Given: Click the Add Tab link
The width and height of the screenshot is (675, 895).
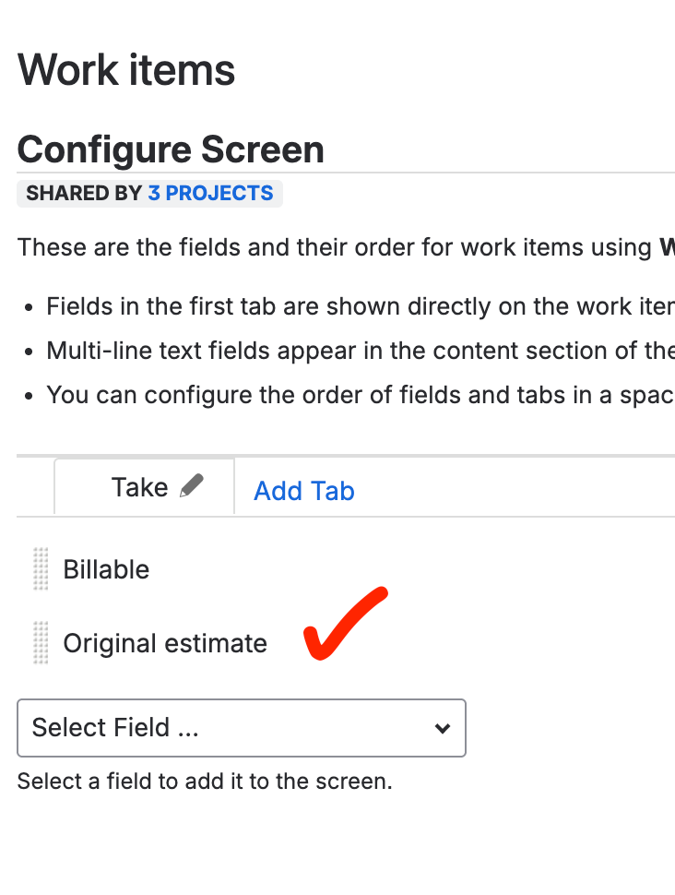Looking at the screenshot, I should click(304, 491).
